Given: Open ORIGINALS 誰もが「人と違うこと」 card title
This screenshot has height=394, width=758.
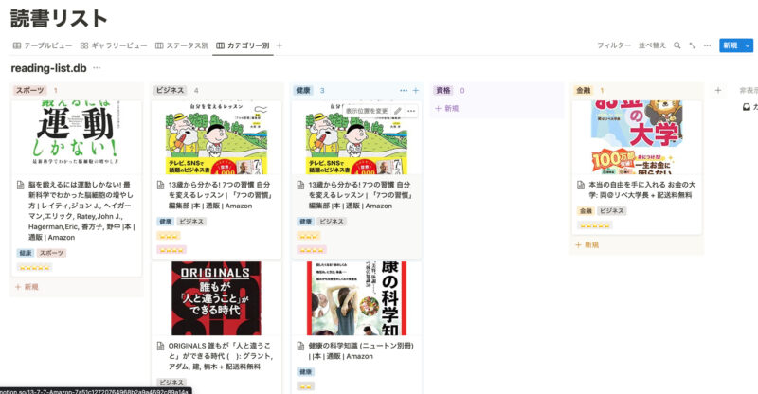Looking at the screenshot, I should pos(221,356).
